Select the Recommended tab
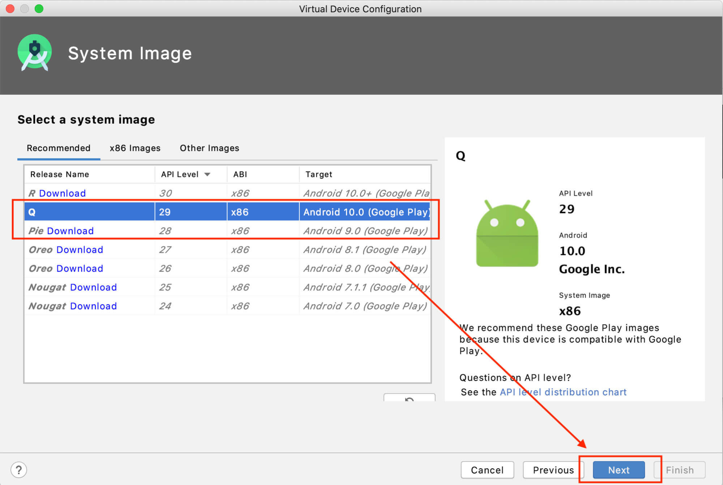The height and width of the screenshot is (485, 723). (58, 148)
